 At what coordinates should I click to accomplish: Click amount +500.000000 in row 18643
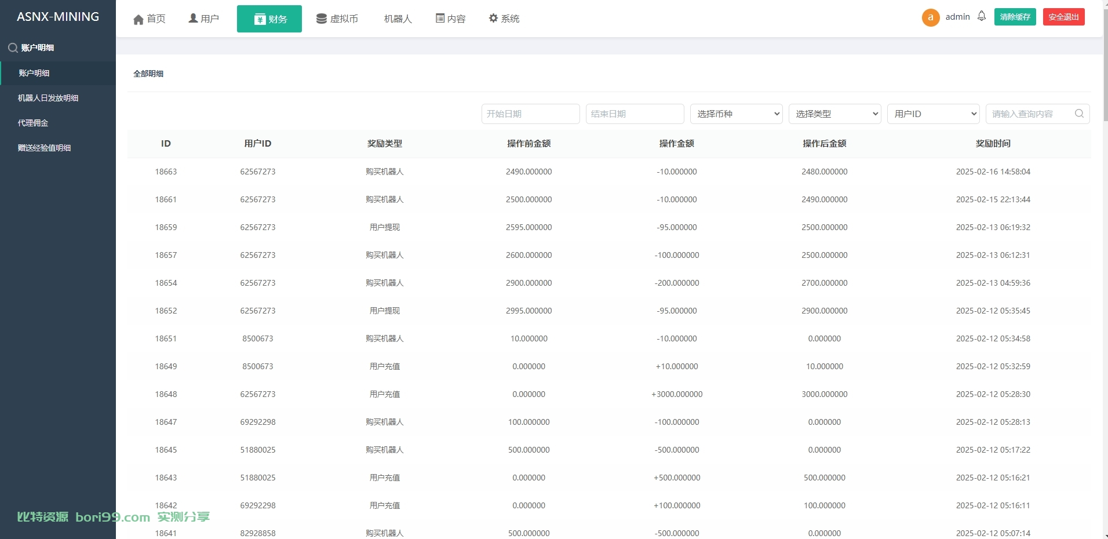point(677,478)
